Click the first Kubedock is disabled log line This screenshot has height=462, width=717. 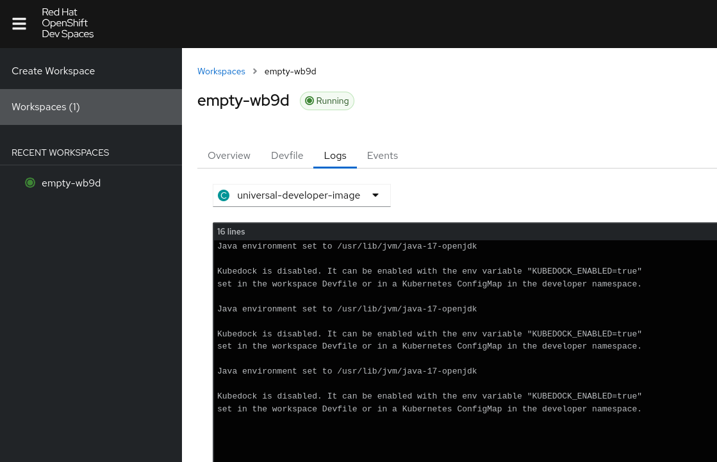coord(429,271)
